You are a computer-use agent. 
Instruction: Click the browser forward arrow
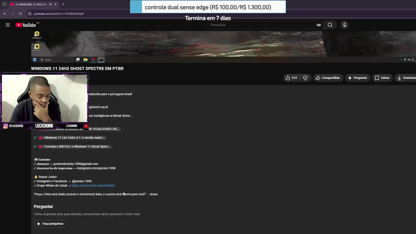[x=12, y=14]
